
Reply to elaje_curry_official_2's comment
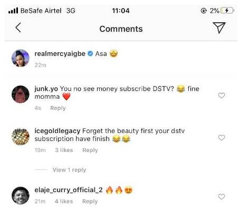[x=90, y=201]
